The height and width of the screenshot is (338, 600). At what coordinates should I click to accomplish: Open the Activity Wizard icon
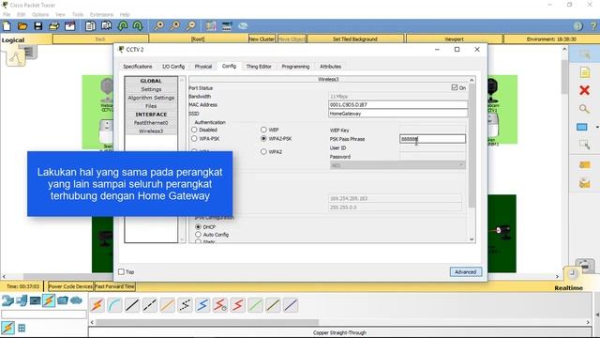click(x=70, y=26)
